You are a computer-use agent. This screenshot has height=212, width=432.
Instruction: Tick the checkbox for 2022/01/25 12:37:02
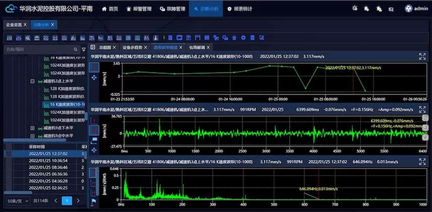9,153
